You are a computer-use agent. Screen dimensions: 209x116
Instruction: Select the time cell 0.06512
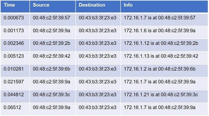pyautogui.click(x=15, y=109)
